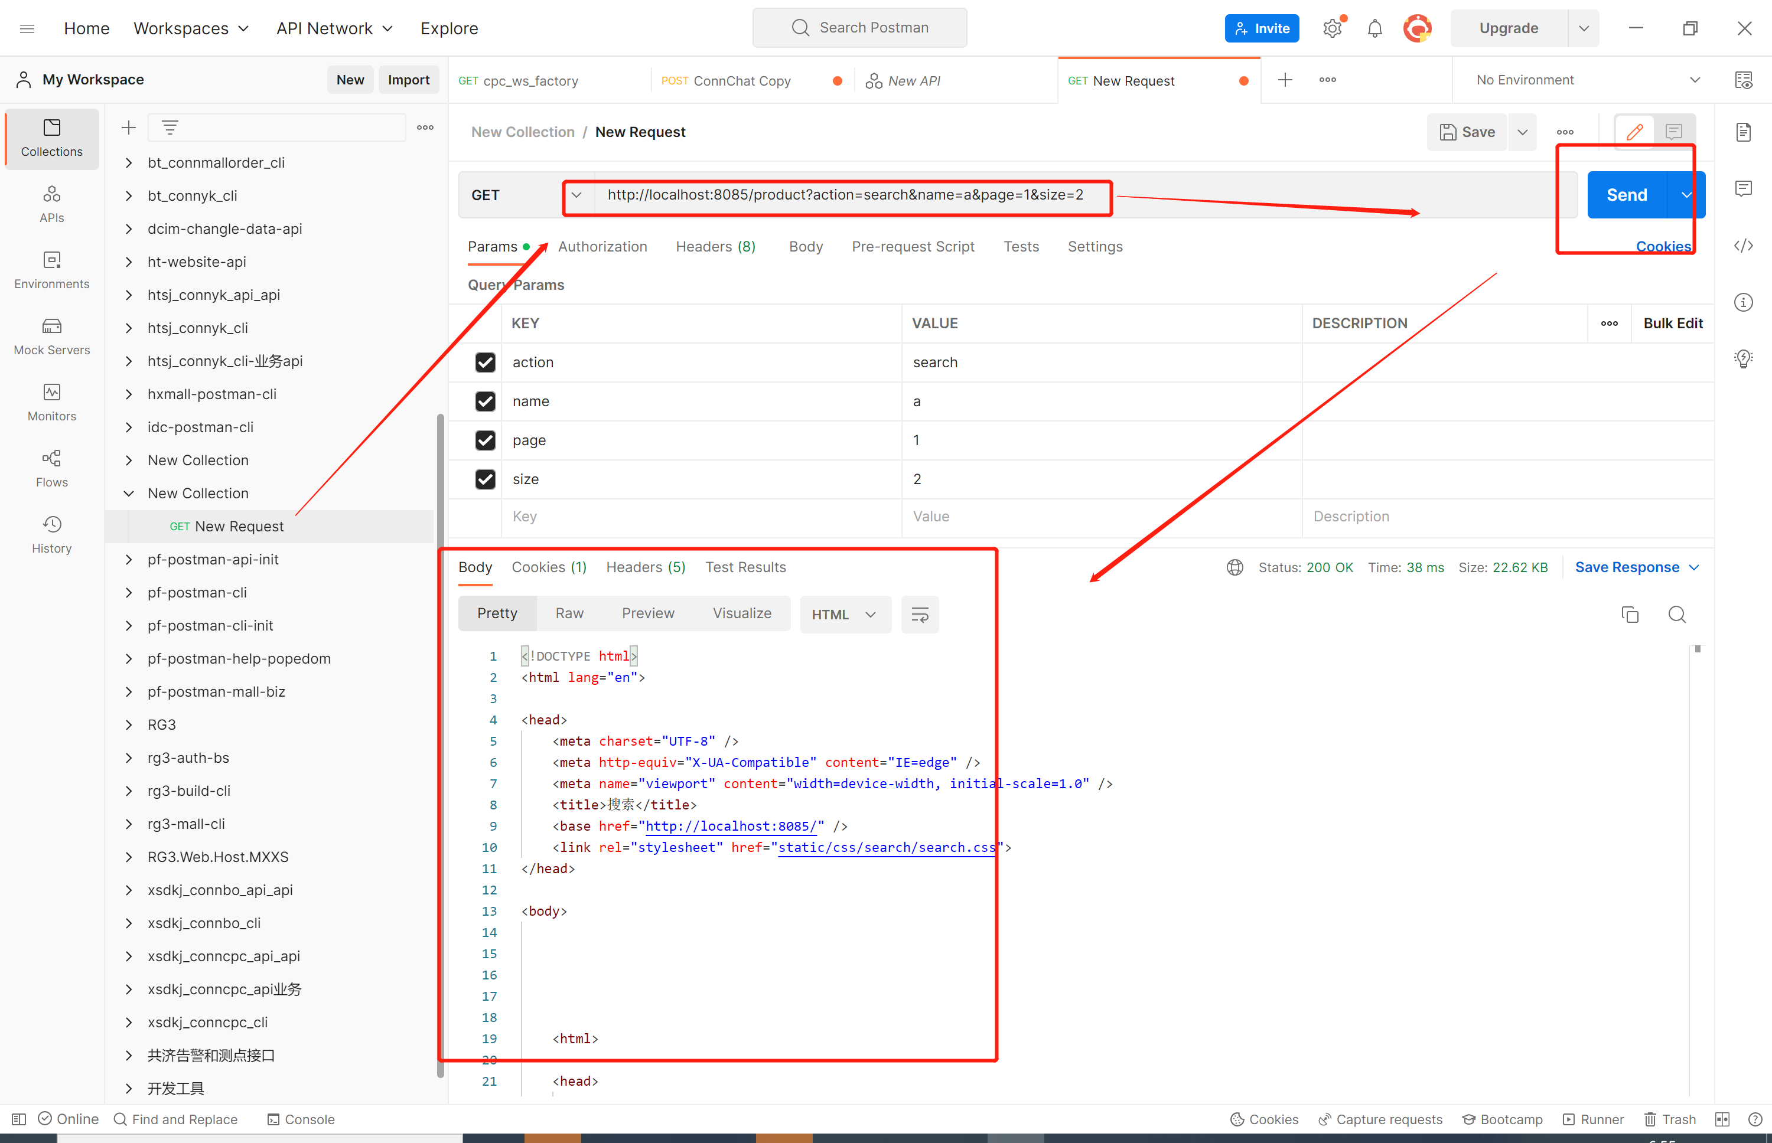Open the APIs sidebar panel
This screenshot has width=1772, height=1143.
[x=51, y=204]
